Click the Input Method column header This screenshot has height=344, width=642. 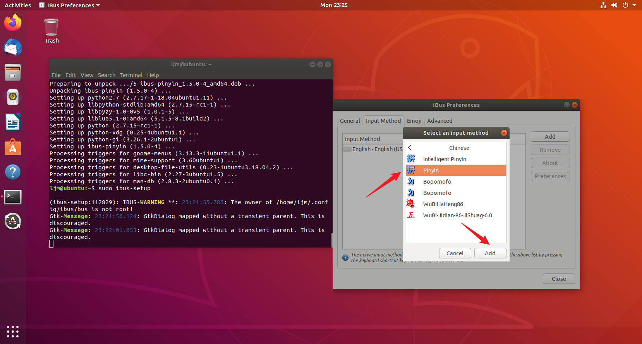click(373, 139)
